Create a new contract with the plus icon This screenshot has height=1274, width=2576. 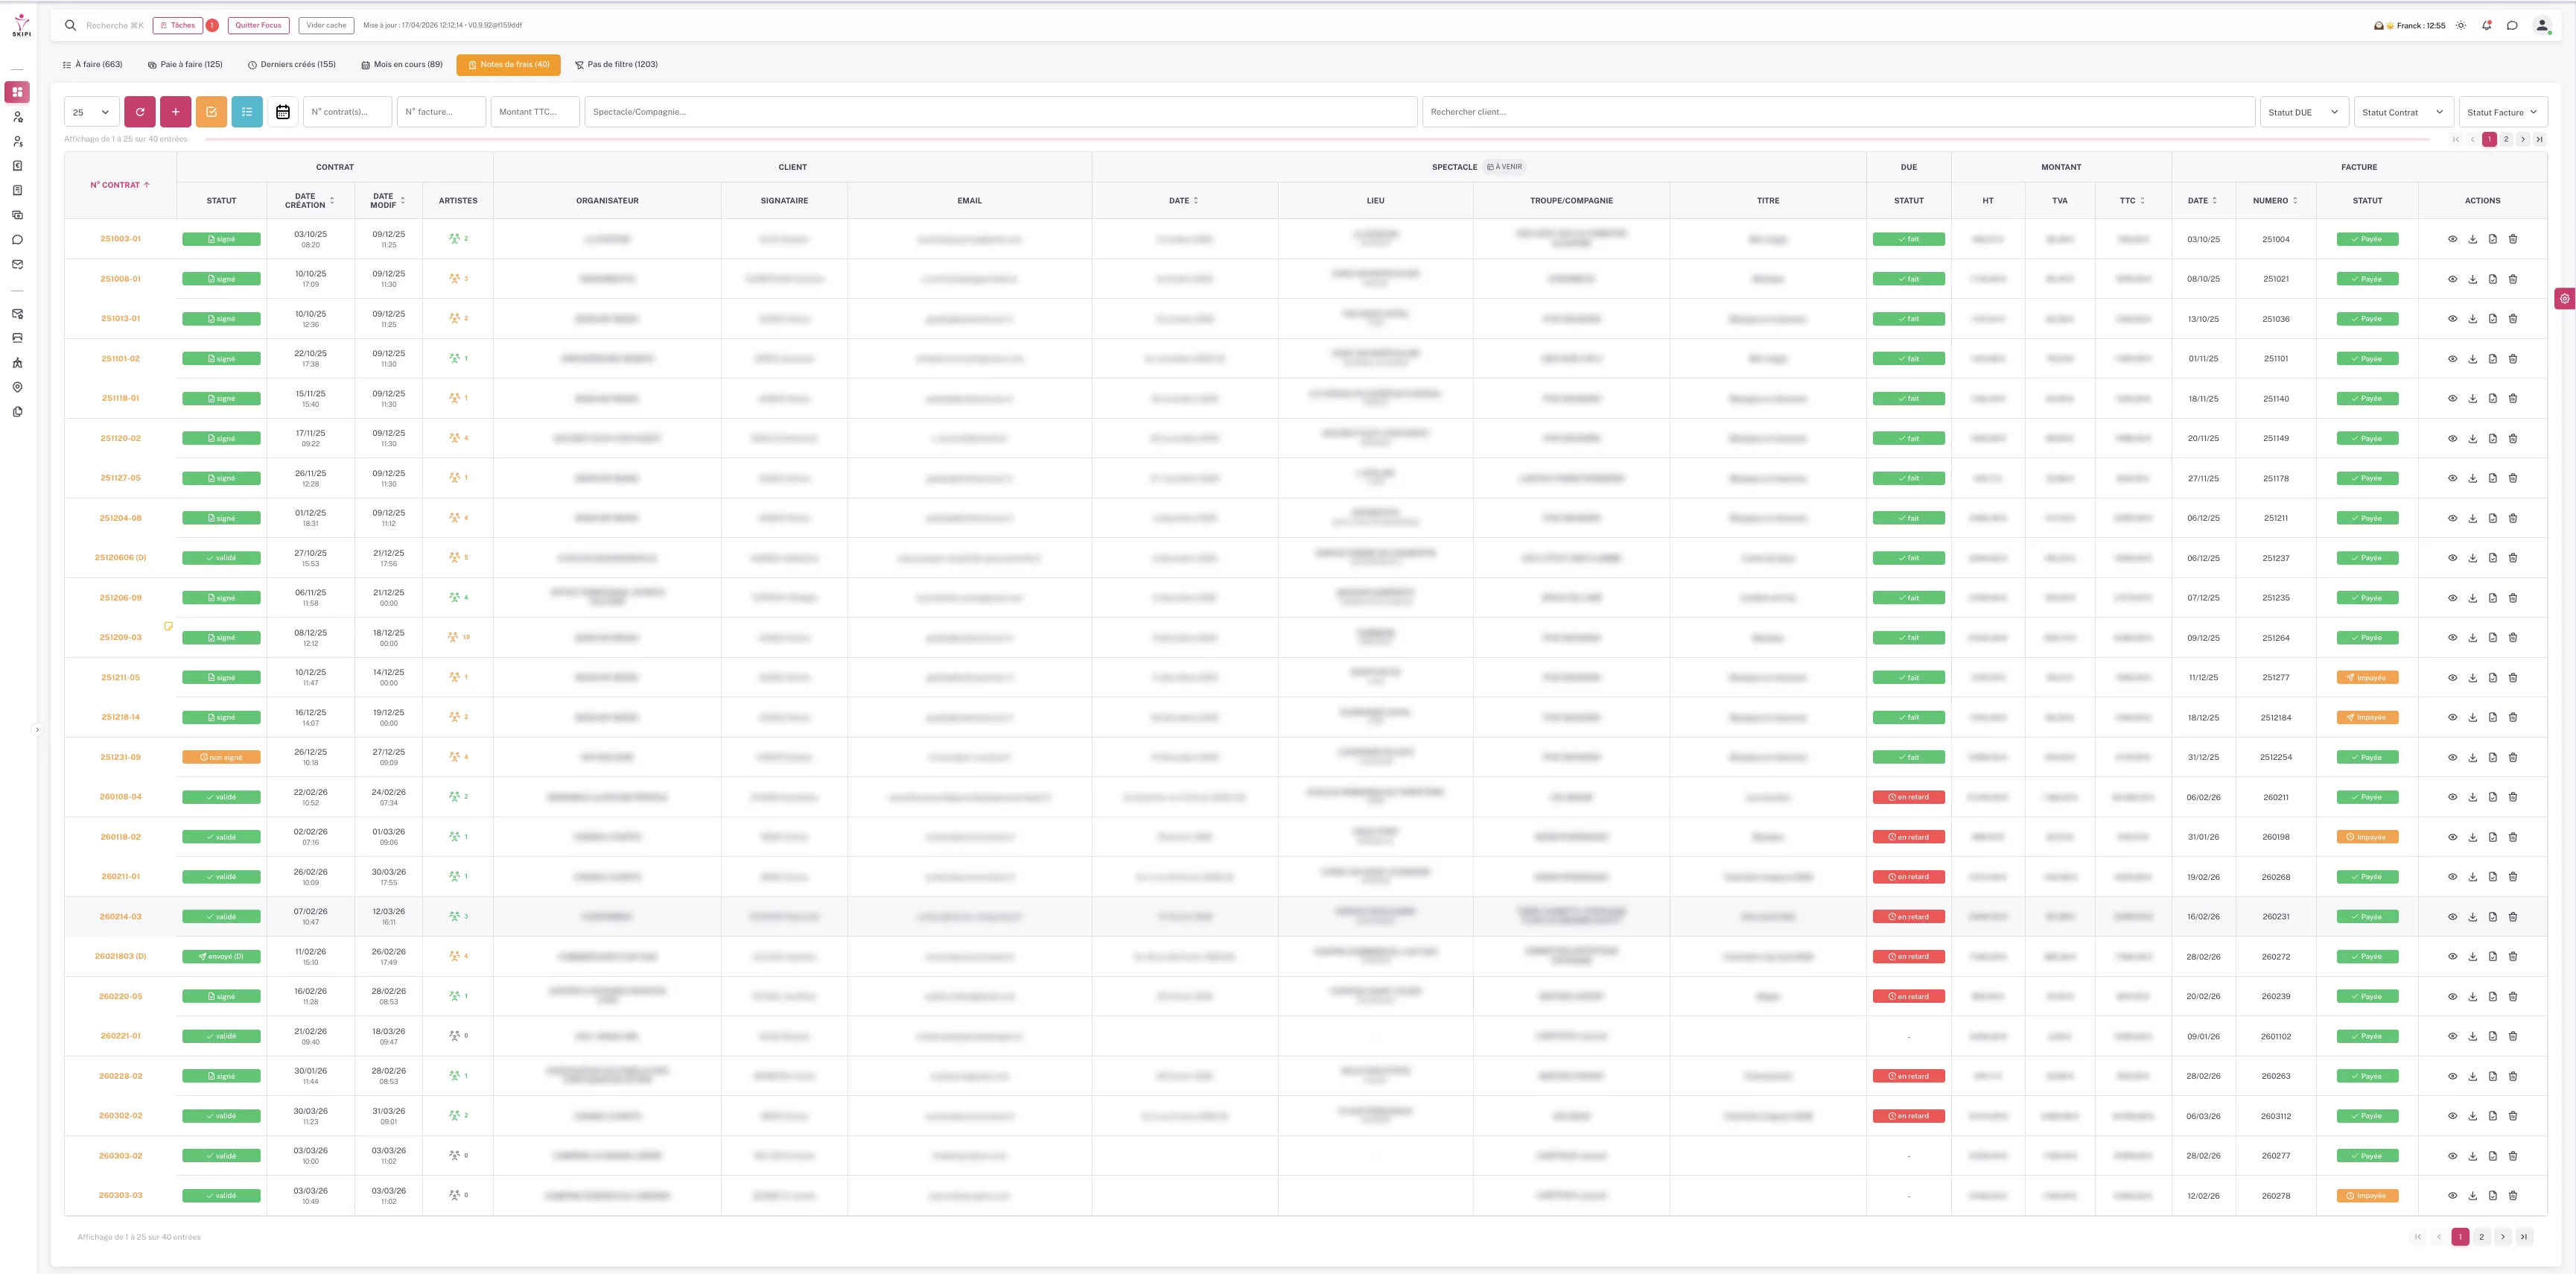tap(176, 111)
